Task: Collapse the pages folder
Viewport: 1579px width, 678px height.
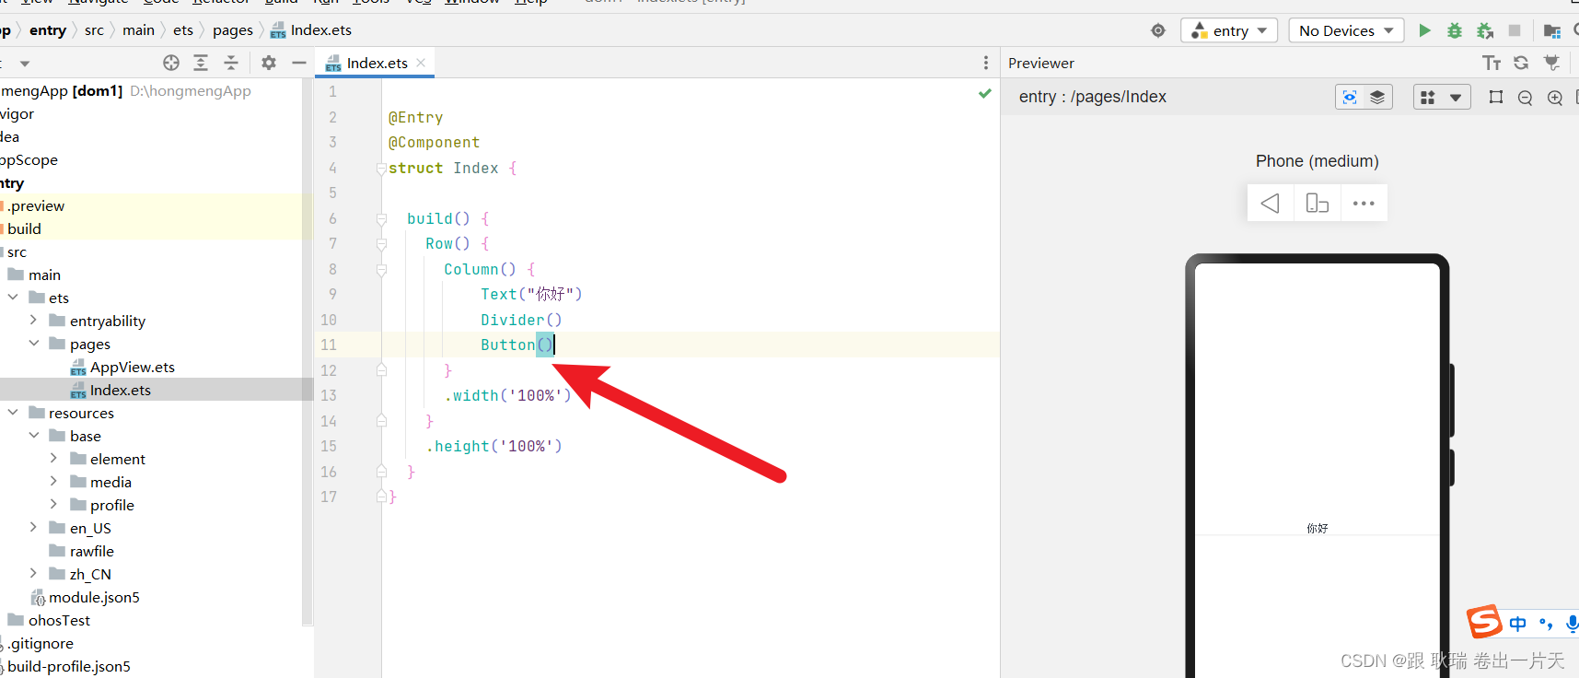Action: [x=33, y=343]
